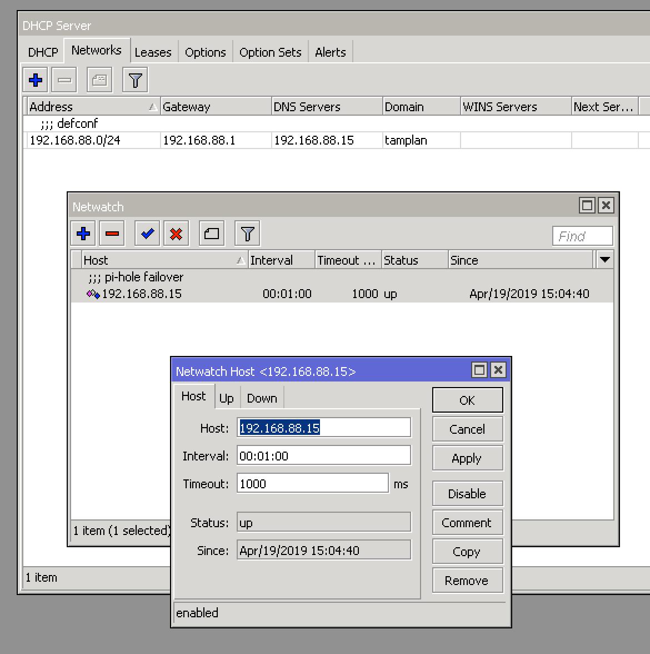Screen dimensions: 650x654
Task: Click the Cancel button
Action: coord(468,429)
